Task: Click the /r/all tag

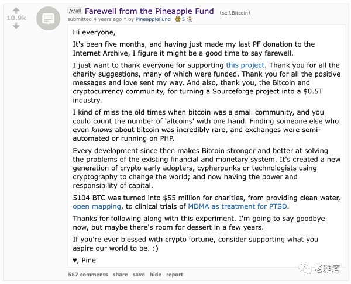Action: [75, 11]
